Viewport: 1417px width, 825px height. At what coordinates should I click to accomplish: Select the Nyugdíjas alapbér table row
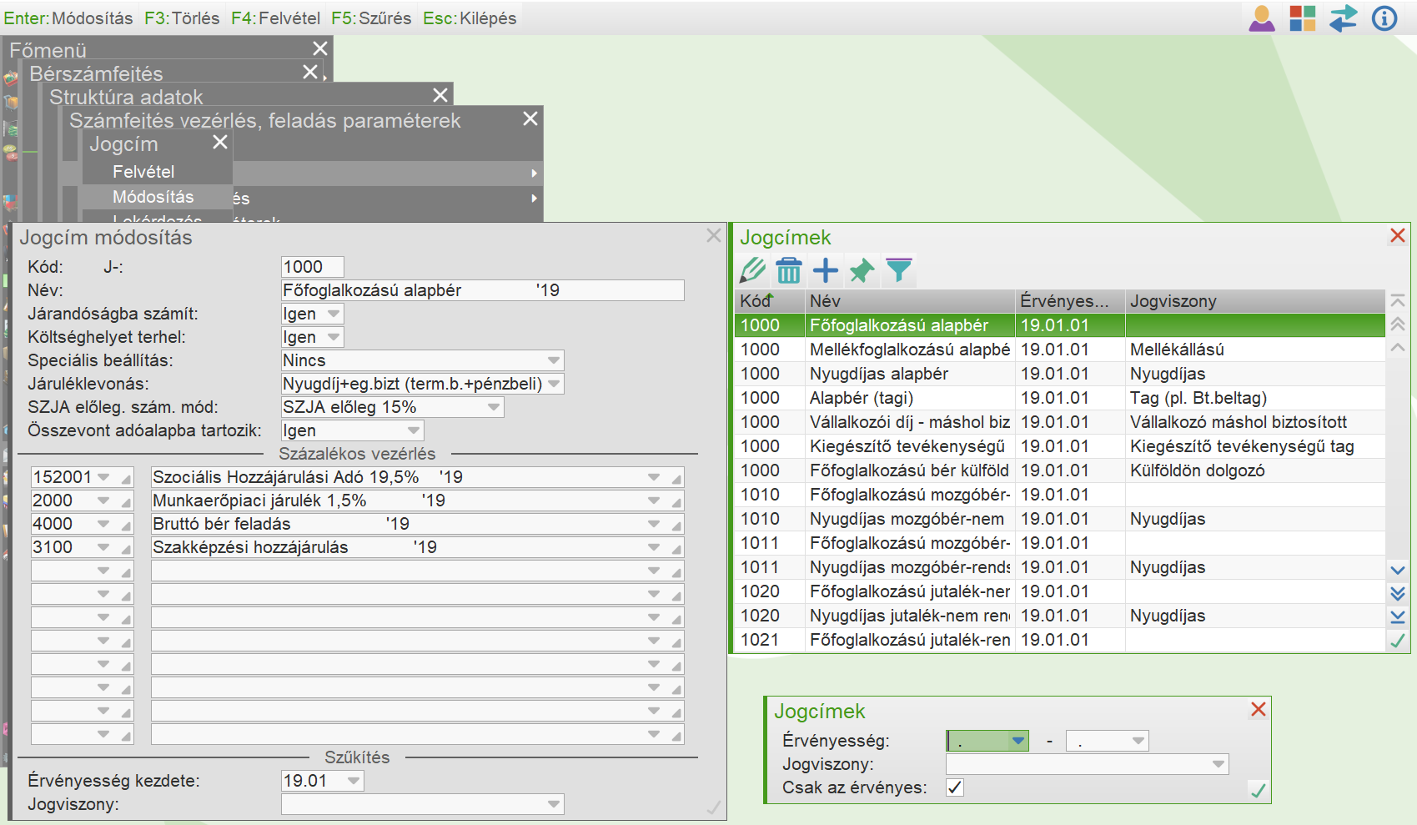pos(878,374)
